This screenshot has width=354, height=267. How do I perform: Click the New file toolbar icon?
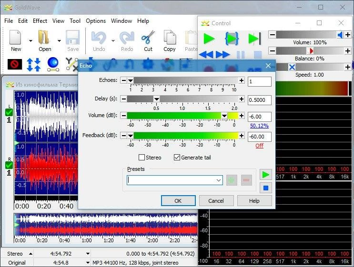coord(15,38)
